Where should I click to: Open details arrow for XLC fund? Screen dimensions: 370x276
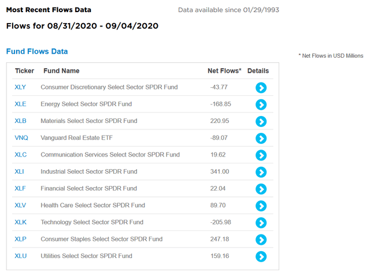(261, 155)
